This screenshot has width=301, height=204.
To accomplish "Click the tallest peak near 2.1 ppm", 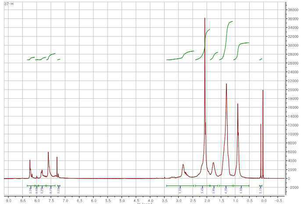I will 205,18.
